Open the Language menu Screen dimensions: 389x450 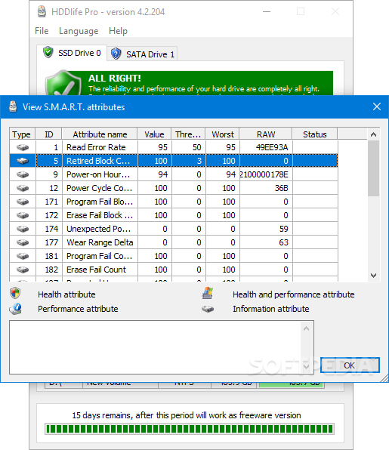[x=79, y=31]
